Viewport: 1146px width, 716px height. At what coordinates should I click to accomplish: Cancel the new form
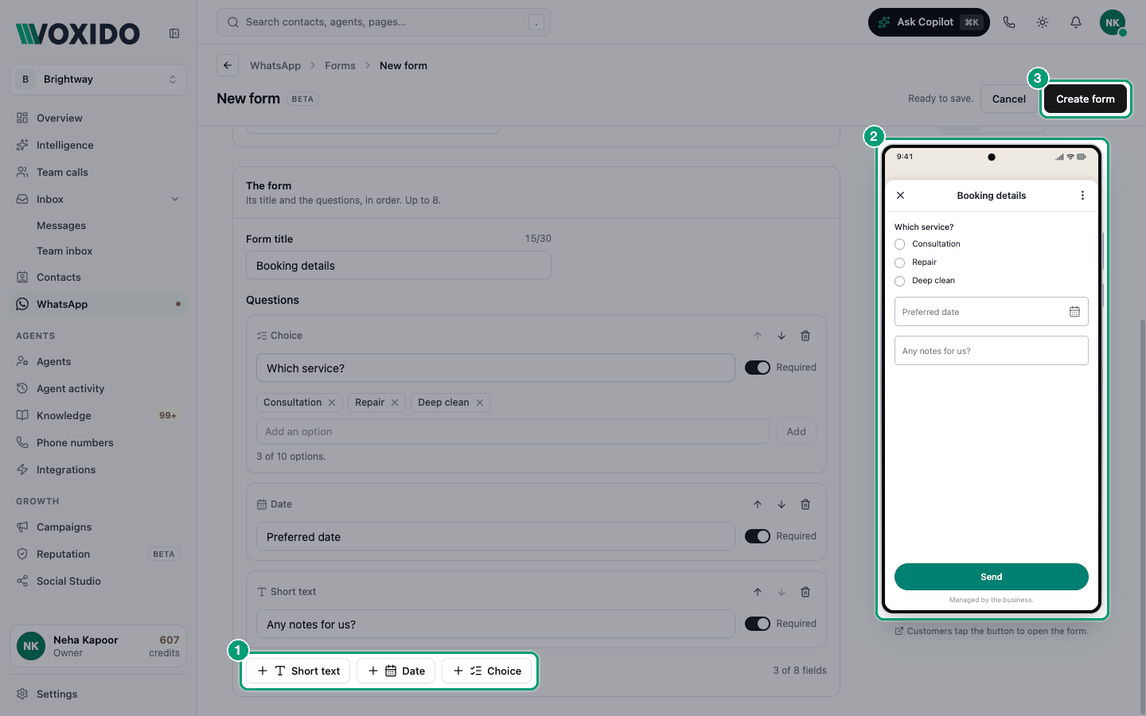1009,99
